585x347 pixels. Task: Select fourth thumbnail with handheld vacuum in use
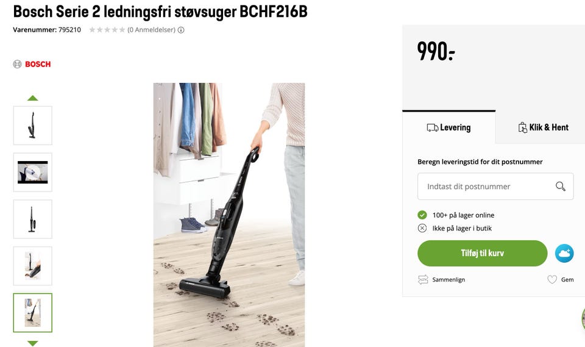(x=33, y=266)
